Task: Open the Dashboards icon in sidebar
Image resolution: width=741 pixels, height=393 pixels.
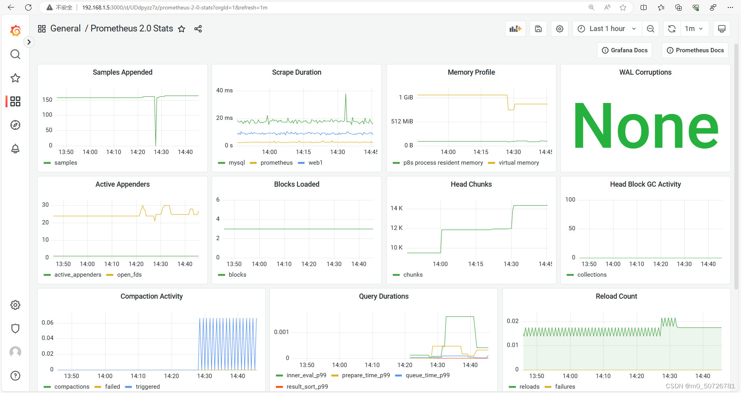Action: pyautogui.click(x=15, y=101)
